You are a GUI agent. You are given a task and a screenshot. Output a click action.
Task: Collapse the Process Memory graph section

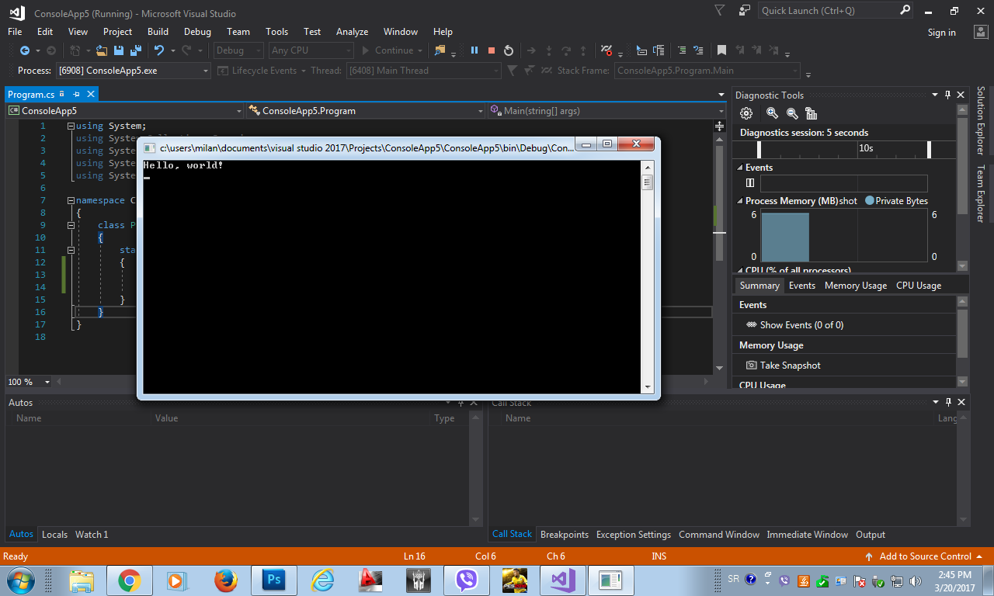pyautogui.click(x=739, y=201)
